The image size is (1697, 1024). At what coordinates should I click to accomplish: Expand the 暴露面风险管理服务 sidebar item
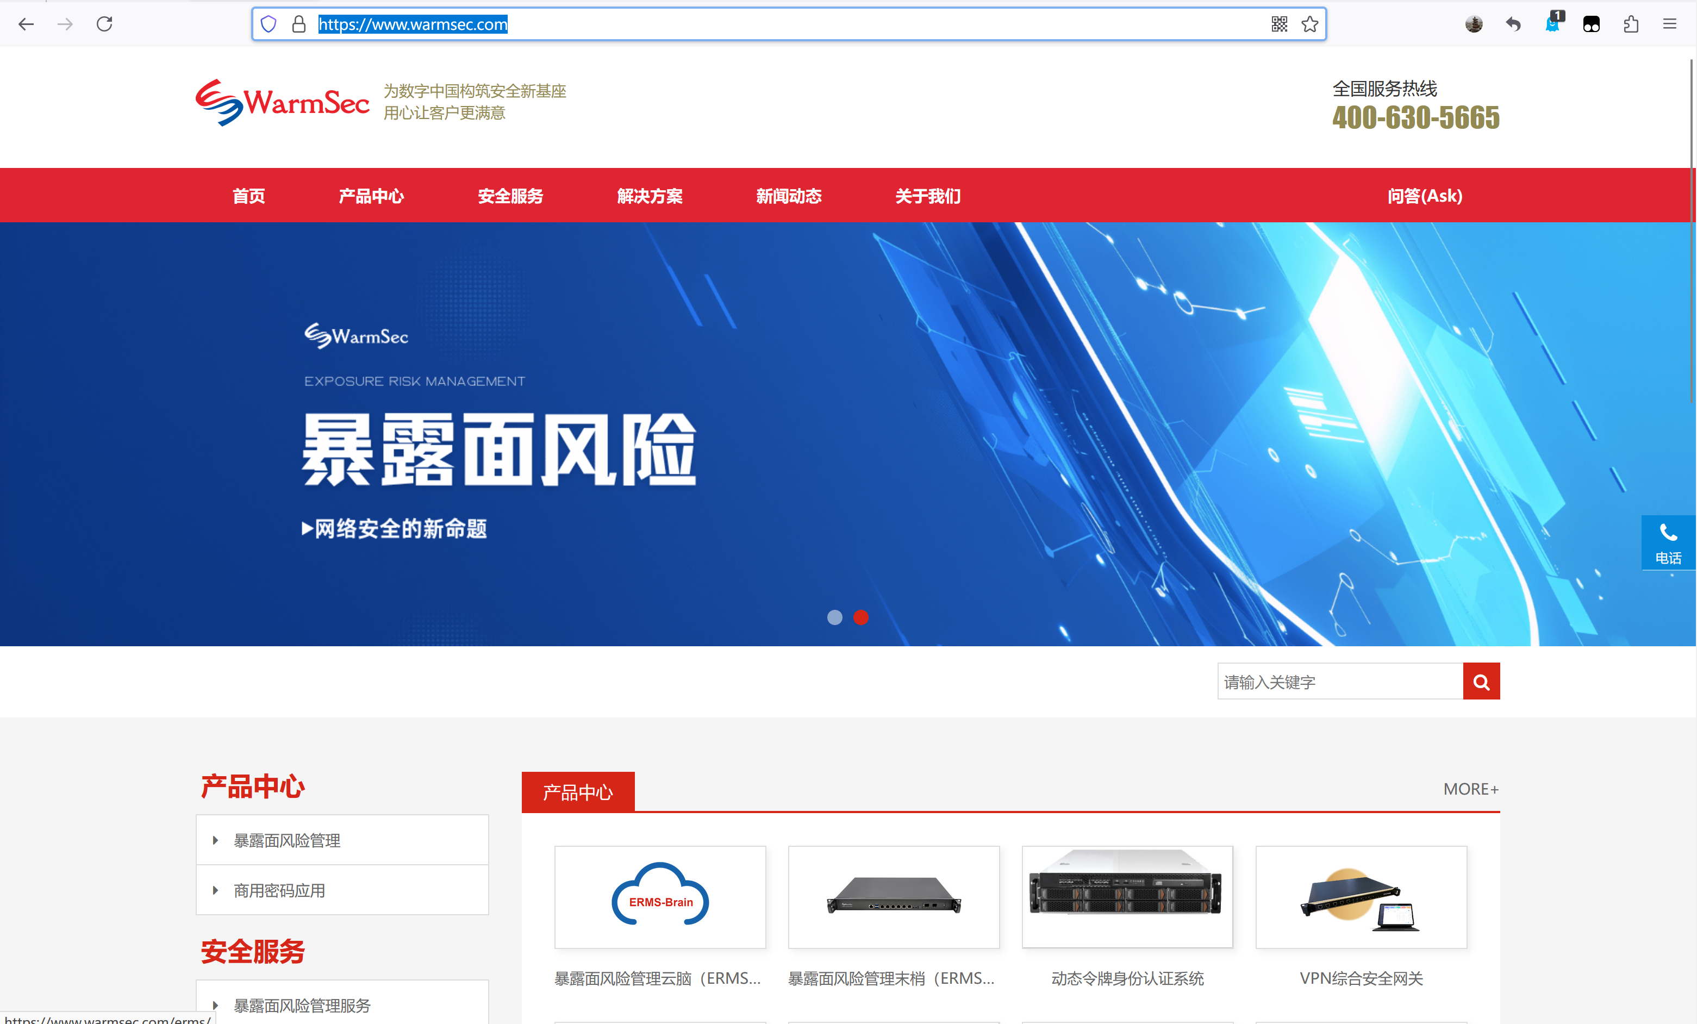pos(301,1006)
